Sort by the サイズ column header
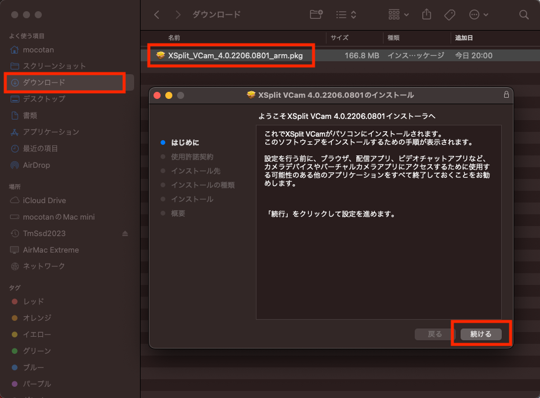Image resolution: width=540 pixels, height=398 pixels. (339, 38)
